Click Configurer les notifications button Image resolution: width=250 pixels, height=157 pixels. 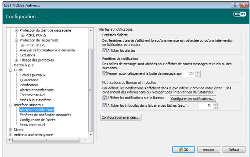coord(193,99)
